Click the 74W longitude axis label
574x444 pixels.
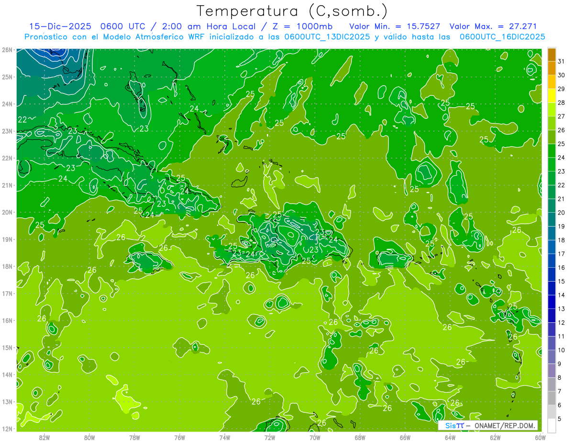(225, 437)
